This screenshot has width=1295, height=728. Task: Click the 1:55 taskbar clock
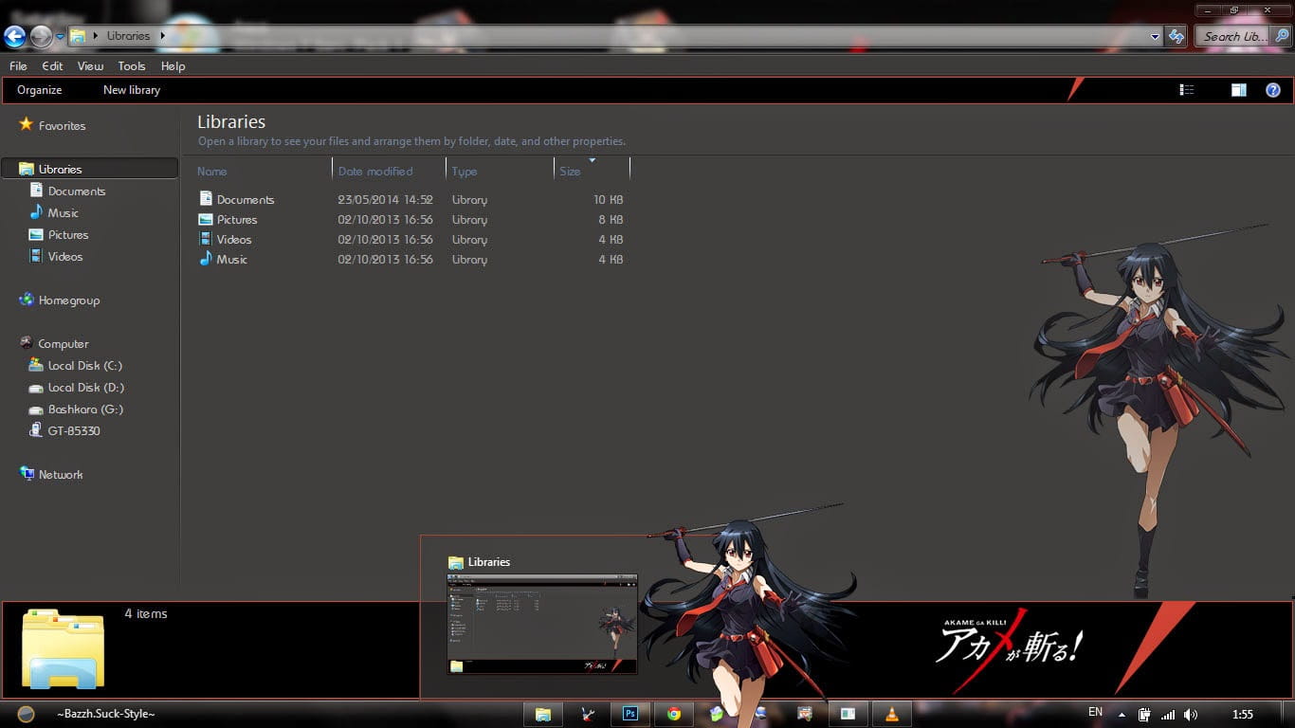[1242, 714]
